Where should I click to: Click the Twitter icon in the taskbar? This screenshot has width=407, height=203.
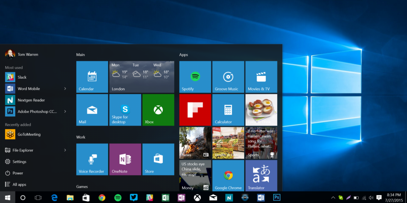coord(134,197)
